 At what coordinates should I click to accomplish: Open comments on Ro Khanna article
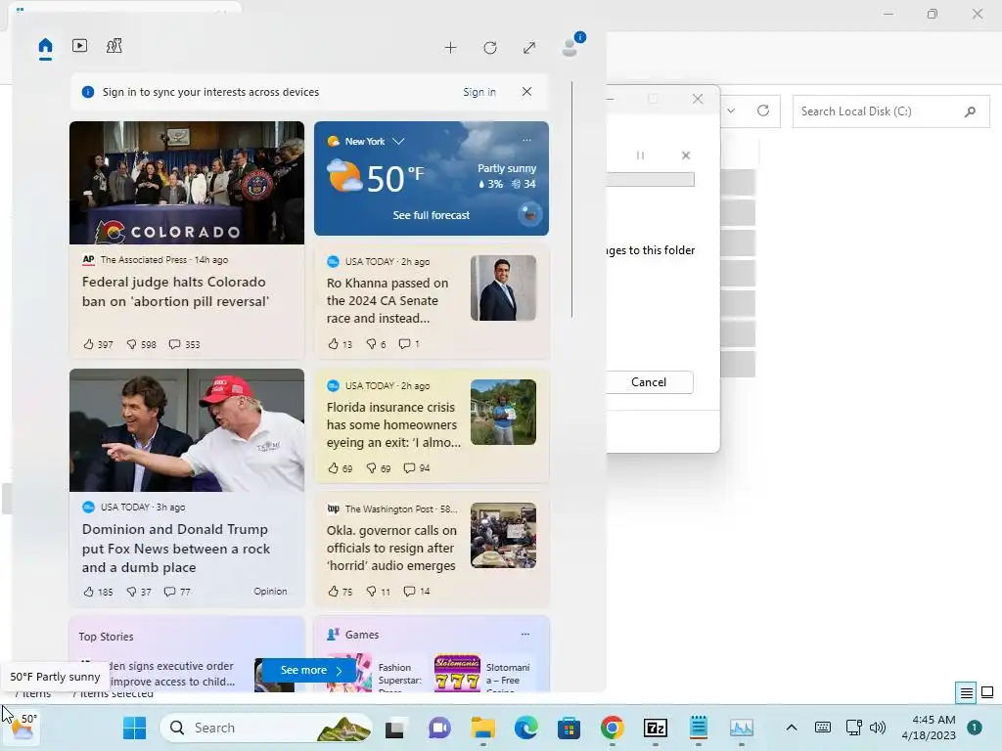[x=409, y=344]
